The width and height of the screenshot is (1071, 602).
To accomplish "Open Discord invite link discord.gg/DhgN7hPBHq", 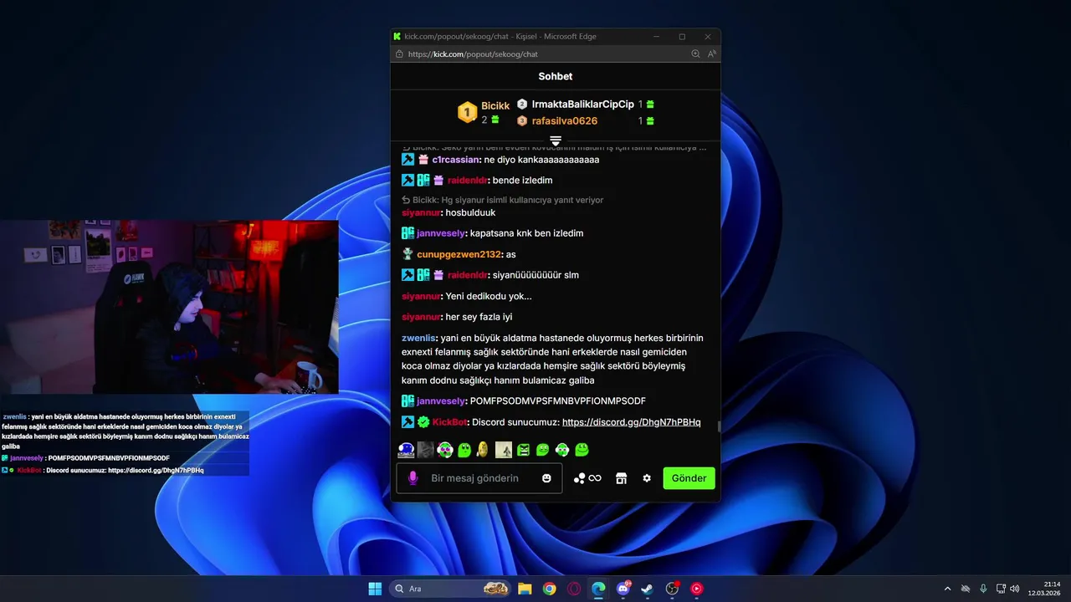I will 631,422.
